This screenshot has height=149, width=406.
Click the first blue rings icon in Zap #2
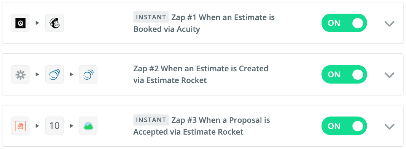[54, 74]
